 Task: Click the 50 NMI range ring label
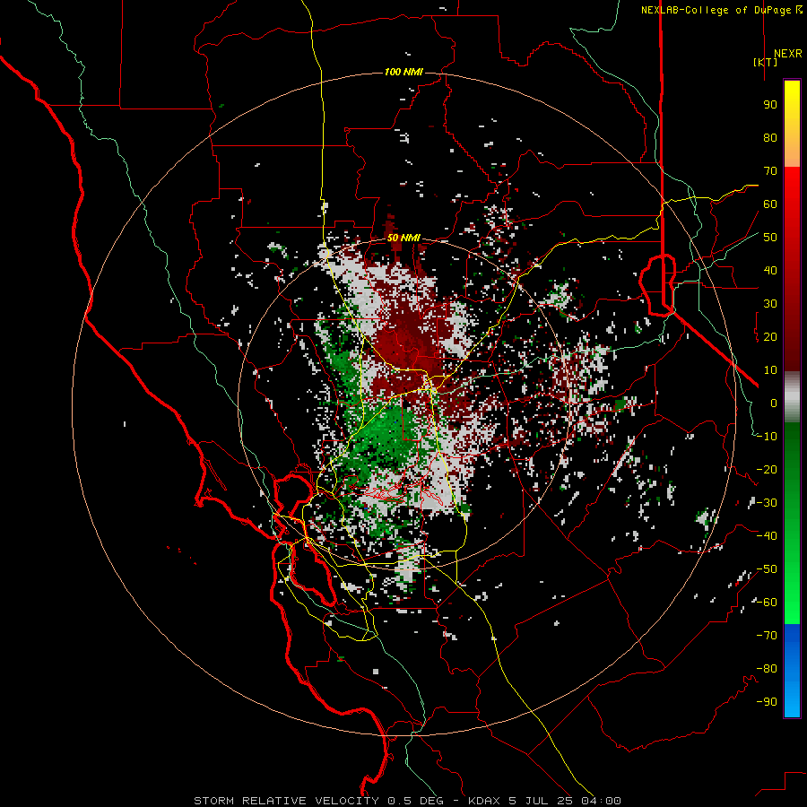click(x=403, y=238)
